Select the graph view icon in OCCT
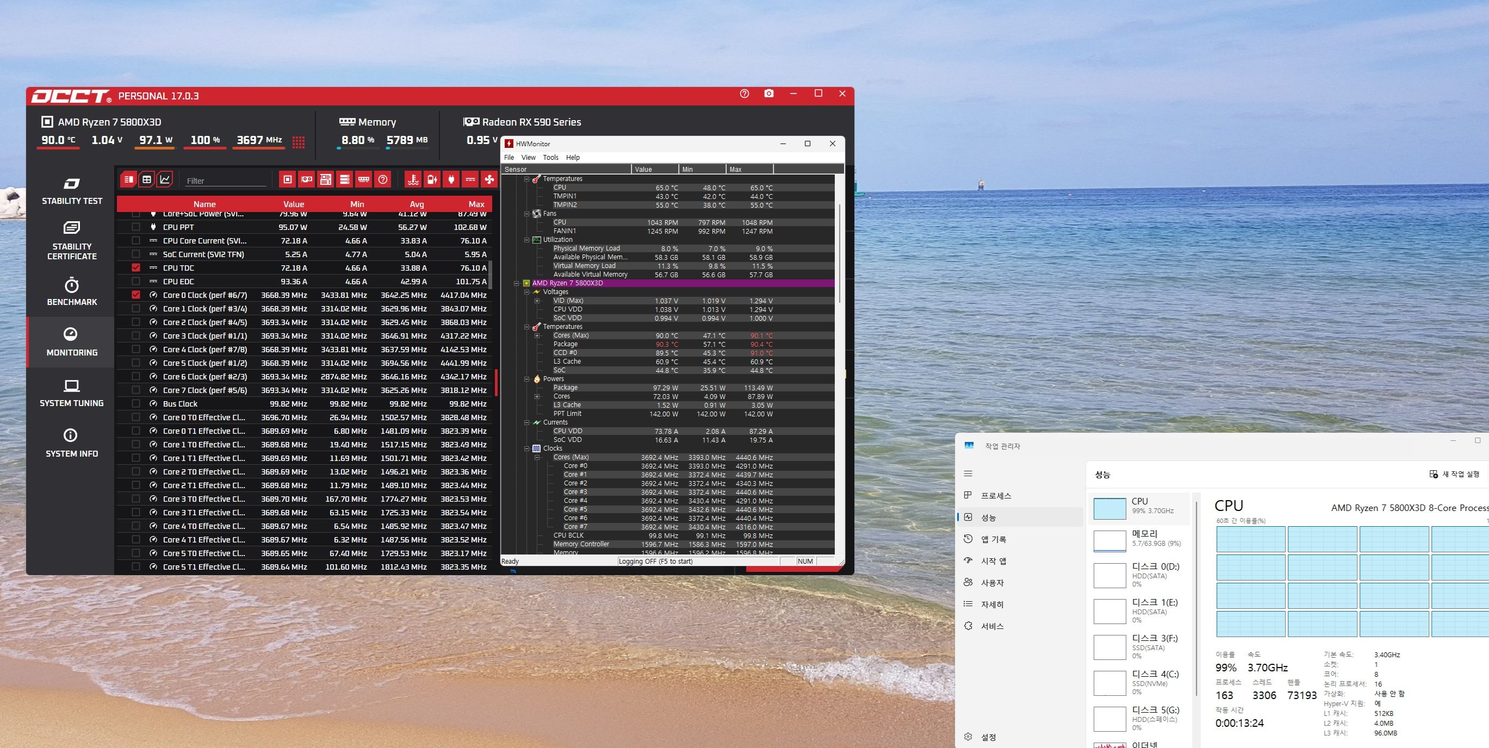 165,179
